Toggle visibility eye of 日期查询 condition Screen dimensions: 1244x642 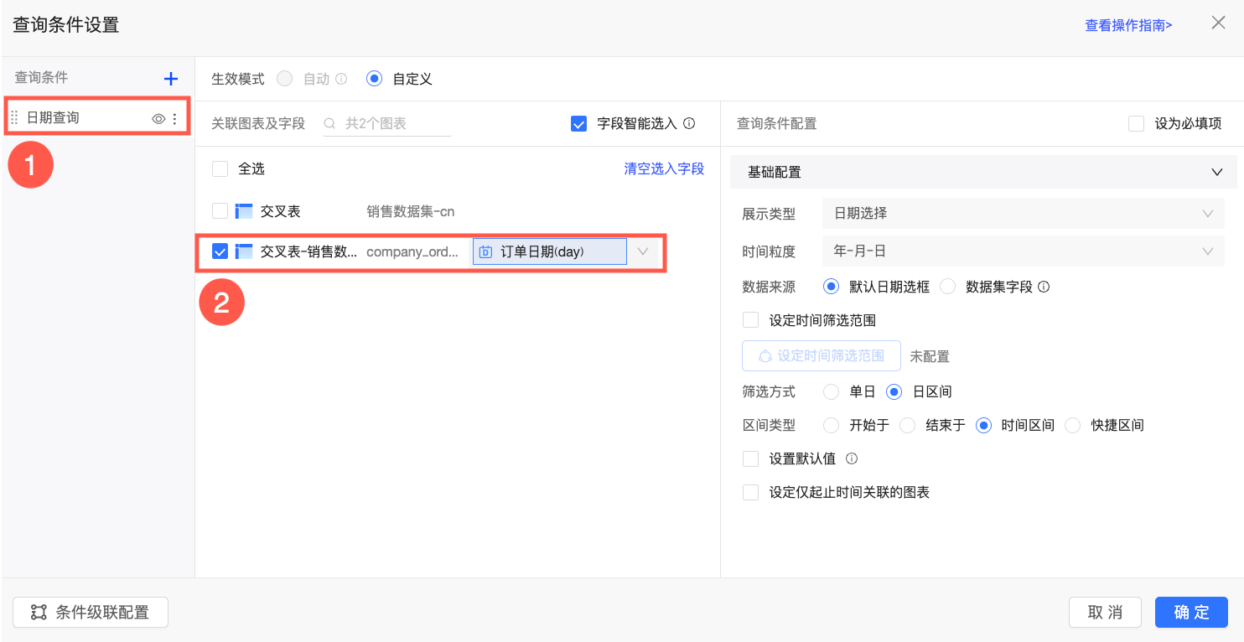(x=158, y=119)
